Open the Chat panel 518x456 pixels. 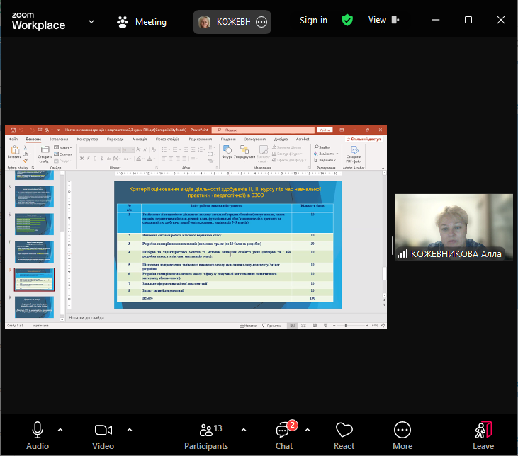(x=284, y=431)
